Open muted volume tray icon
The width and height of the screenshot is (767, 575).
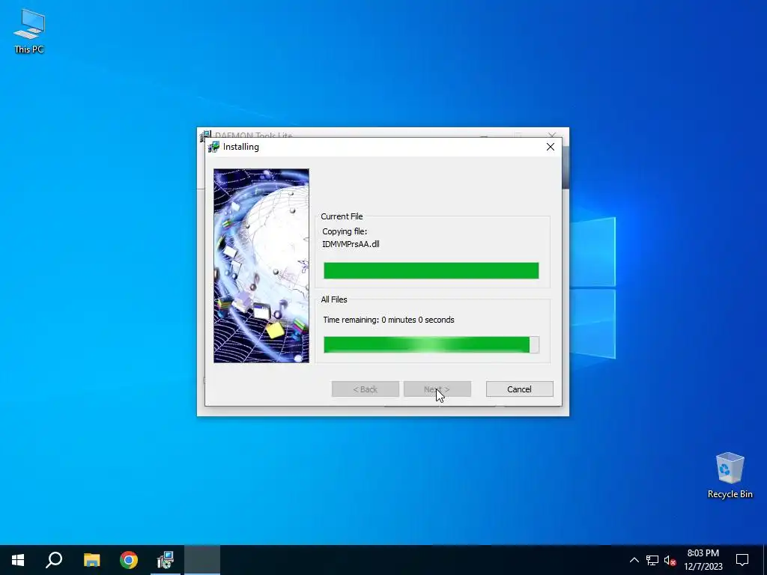tap(670, 560)
